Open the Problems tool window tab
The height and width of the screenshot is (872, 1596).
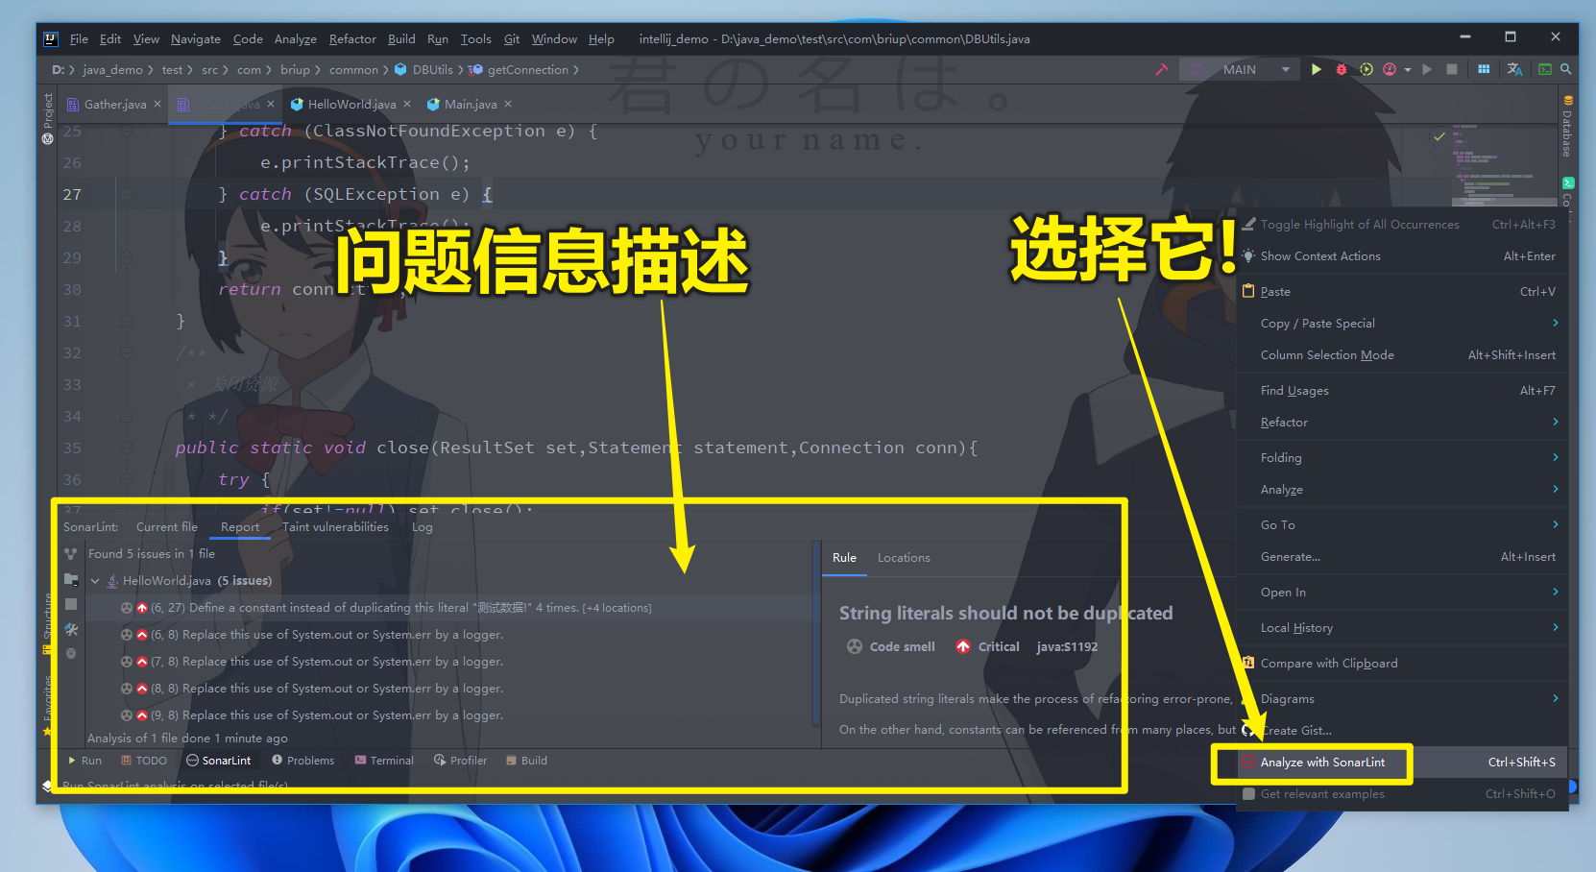[302, 761]
